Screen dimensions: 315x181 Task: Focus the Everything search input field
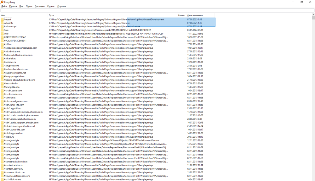click(x=157, y=10)
